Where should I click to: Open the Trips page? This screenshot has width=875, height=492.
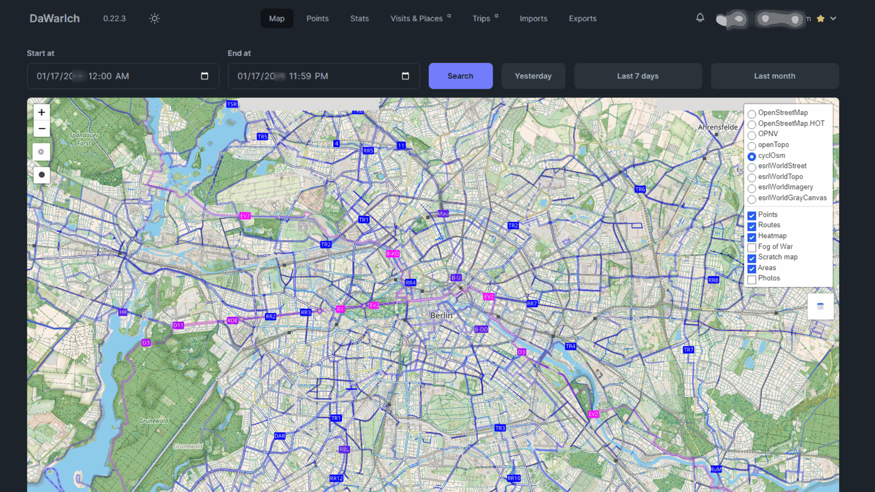tap(485, 19)
